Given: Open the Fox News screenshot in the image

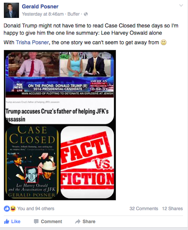Looking at the screenshot, I should [60, 74].
